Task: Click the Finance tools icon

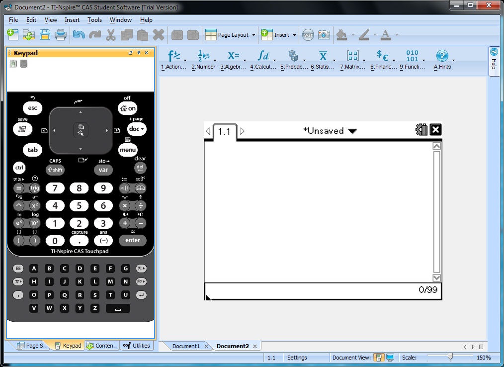Action: coord(383,56)
